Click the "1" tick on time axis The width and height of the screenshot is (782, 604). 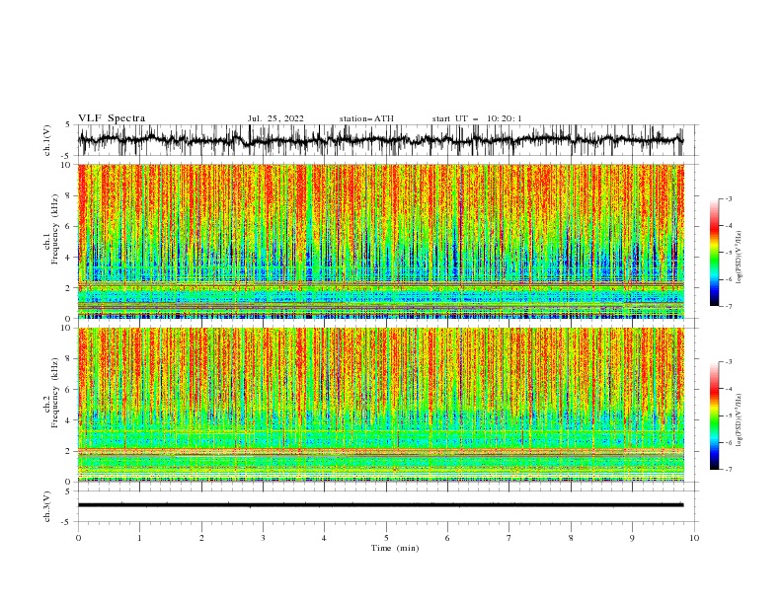139,538
